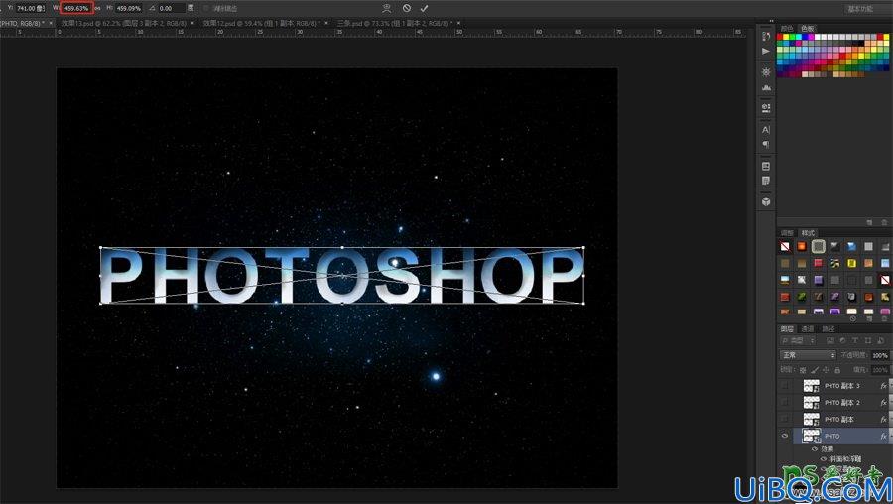Filter layers by type (T) icon
893x504 pixels.
[855, 340]
